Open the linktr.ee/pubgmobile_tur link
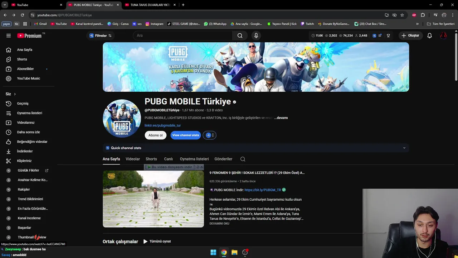 pyautogui.click(x=163, y=125)
